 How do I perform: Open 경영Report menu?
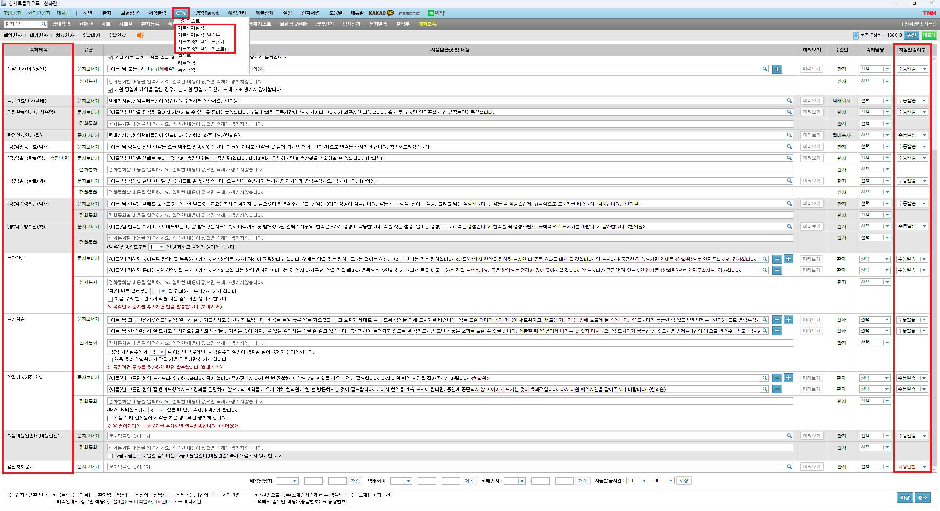[207, 13]
